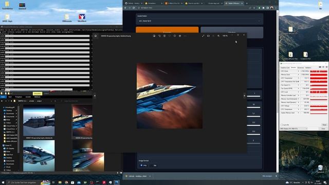The image size is (329, 185).
Task: Select iCloud Drive in the Explorer tree
Action: pyautogui.click(x=10, y=129)
